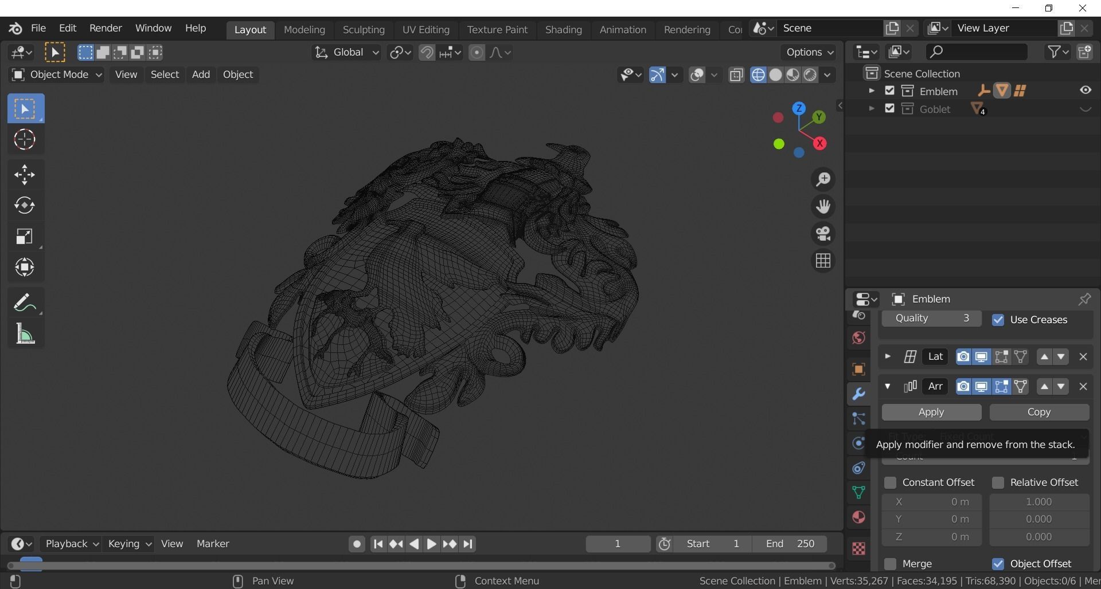Screen dimensions: 1101x589
Task: Switch to the Shading workspace tab
Action: (x=563, y=29)
